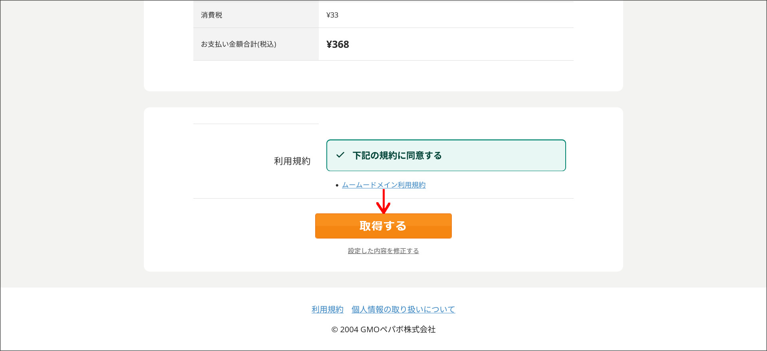The height and width of the screenshot is (351, 767).
Task: Select the ¥368 total payment amount
Action: pyautogui.click(x=338, y=44)
